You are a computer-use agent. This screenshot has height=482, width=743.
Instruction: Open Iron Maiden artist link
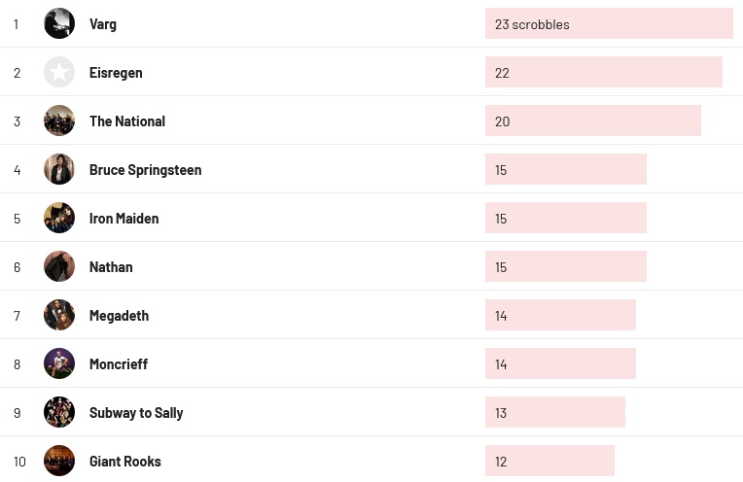tap(124, 218)
